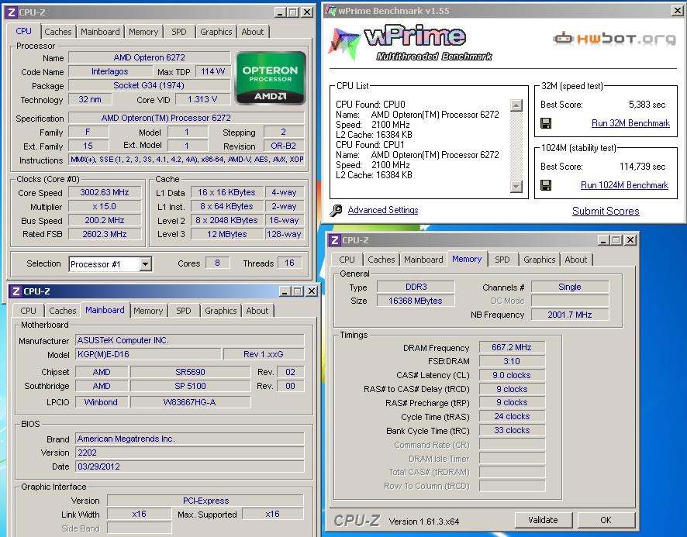Viewport: 687px width, 537px height.
Task: Select CPU tab in Memory CPU-Z window
Action: click(x=347, y=260)
